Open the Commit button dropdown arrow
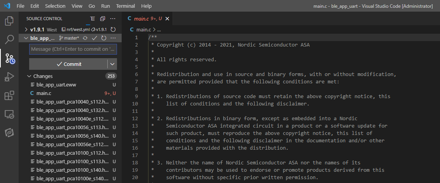The width and height of the screenshot is (440, 183). coord(112,64)
